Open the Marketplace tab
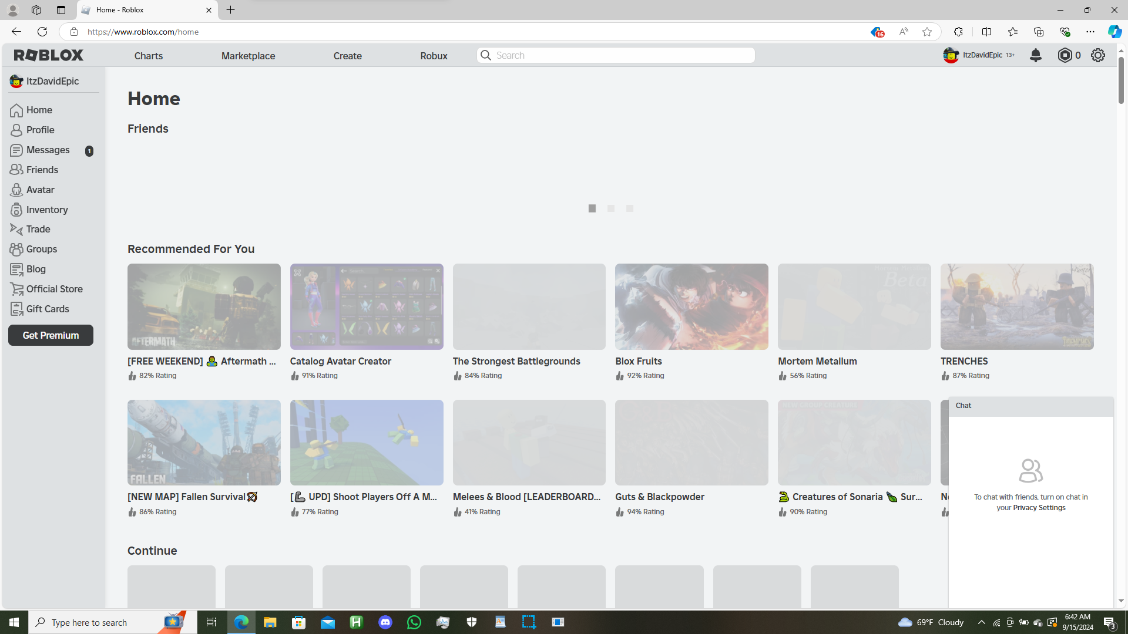Screen dimensions: 1128x634 coord(248,56)
